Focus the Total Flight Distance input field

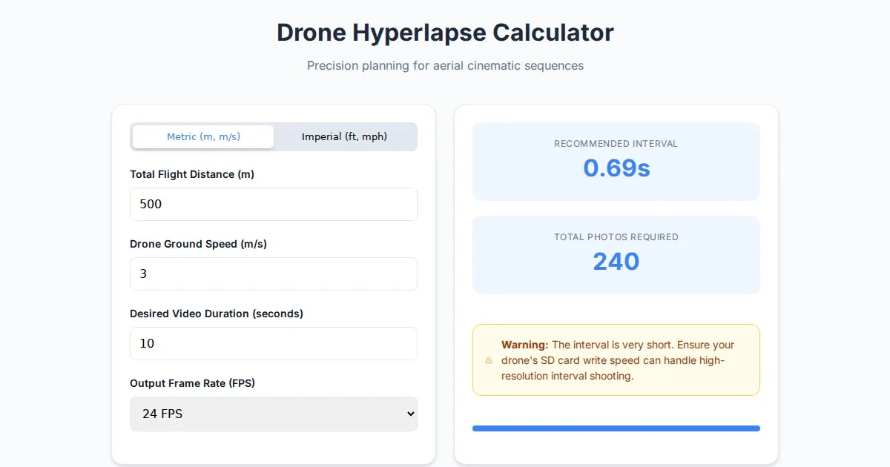(x=273, y=204)
